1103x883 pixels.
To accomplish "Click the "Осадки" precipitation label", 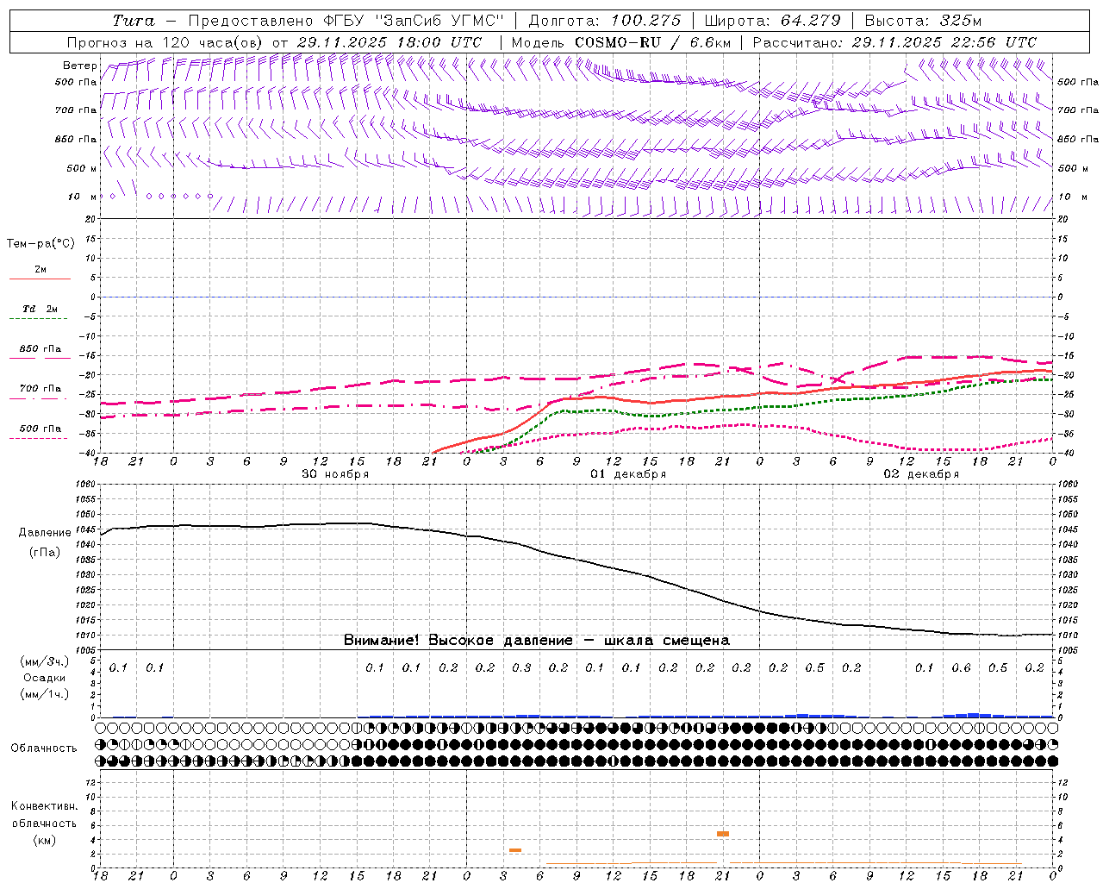I will [x=45, y=678].
